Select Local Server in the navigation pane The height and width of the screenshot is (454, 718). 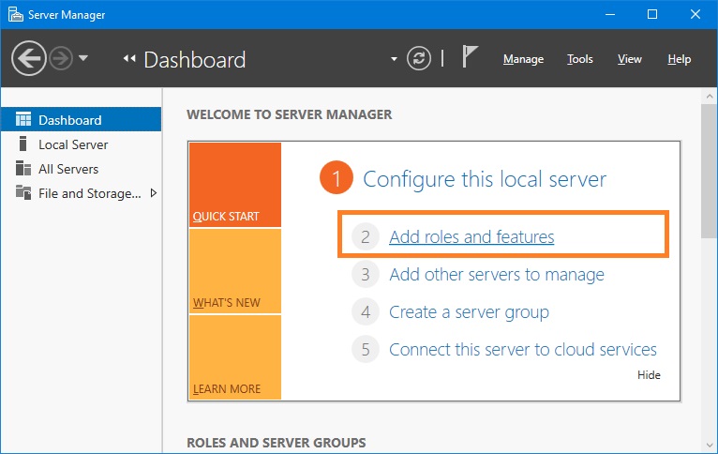point(81,144)
